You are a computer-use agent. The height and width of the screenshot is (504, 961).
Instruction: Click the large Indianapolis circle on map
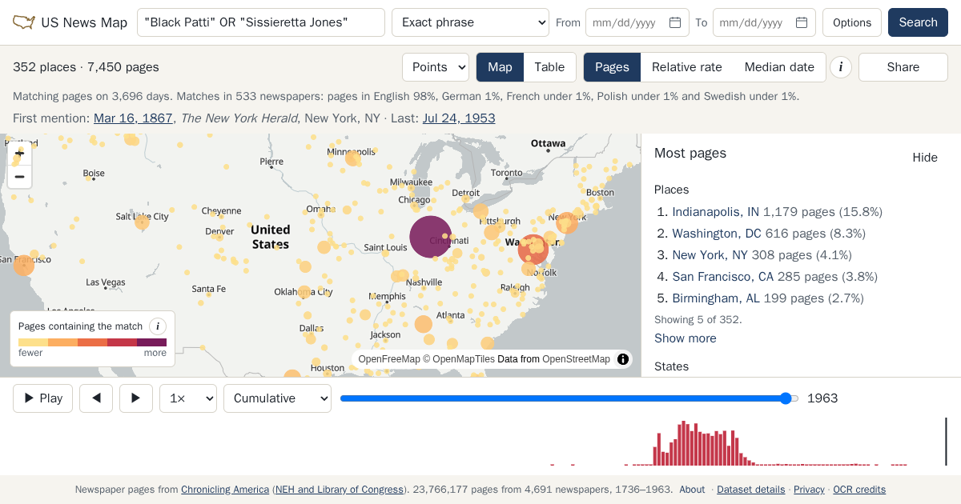pyautogui.click(x=431, y=237)
